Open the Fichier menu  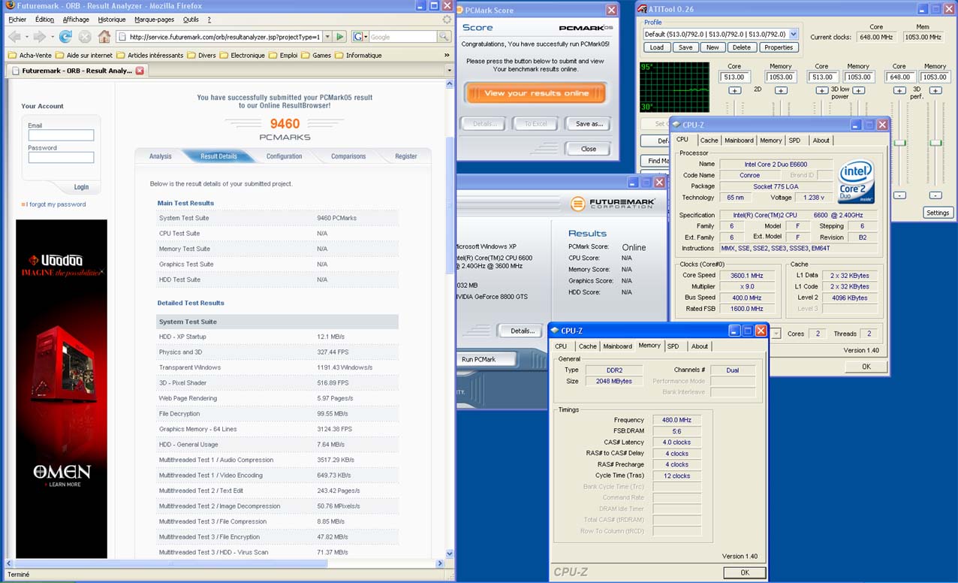tap(17, 20)
